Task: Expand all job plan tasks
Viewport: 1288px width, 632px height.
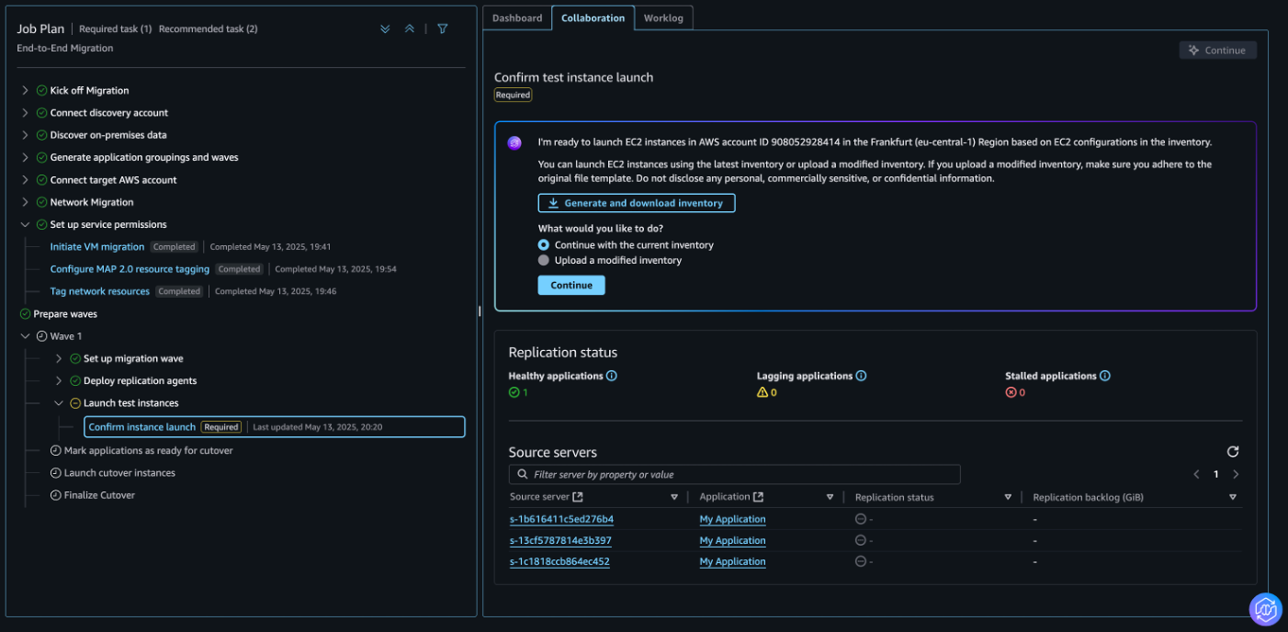Action: [385, 28]
